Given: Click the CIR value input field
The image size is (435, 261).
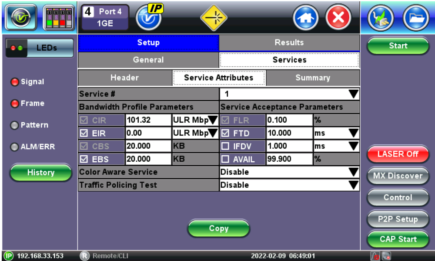Looking at the screenshot, I should pos(148,120).
